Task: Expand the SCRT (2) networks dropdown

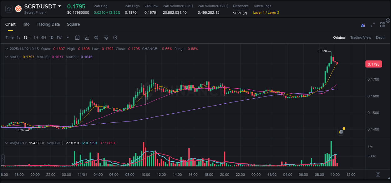Action: point(240,13)
